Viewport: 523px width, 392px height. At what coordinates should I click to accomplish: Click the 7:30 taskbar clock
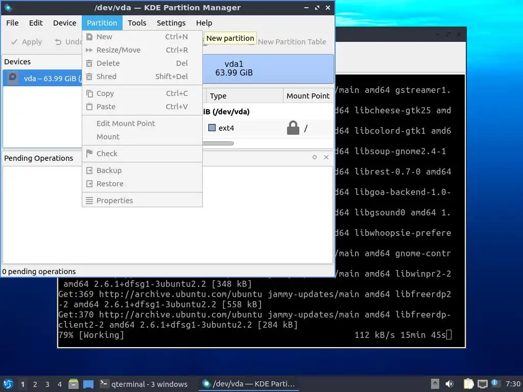click(x=513, y=384)
